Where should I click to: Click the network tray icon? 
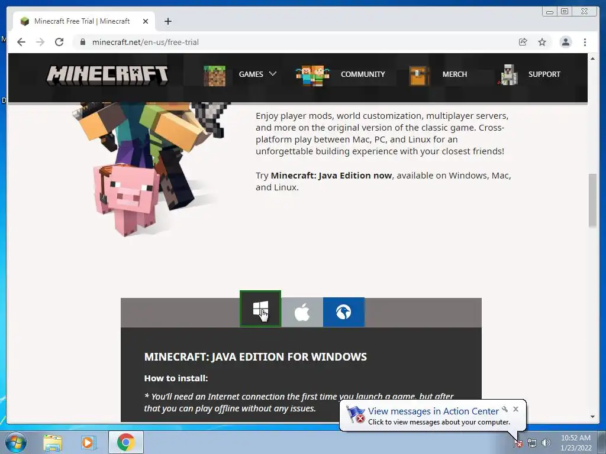[532, 443]
